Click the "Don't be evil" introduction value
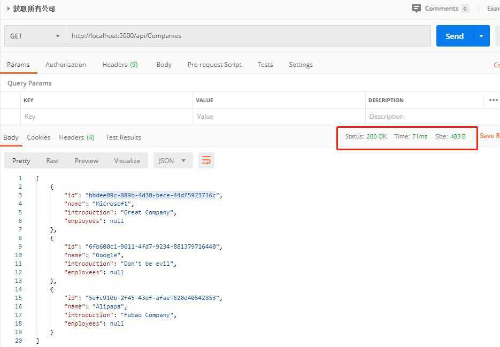The height and width of the screenshot is (347, 500). click(147, 264)
